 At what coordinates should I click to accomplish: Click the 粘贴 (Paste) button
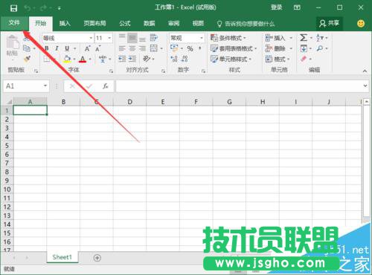point(12,46)
